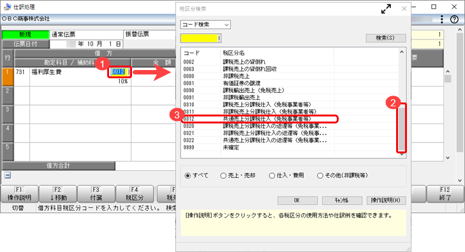
Task: Click the highlighted tax code field 0012
Action: pyautogui.click(x=119, y=71)
